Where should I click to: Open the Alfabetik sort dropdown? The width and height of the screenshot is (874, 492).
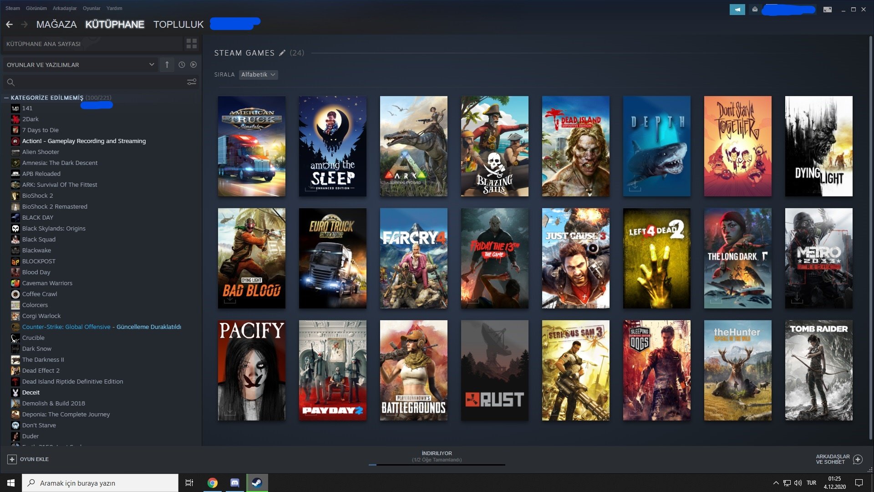[x=258, y=75]
